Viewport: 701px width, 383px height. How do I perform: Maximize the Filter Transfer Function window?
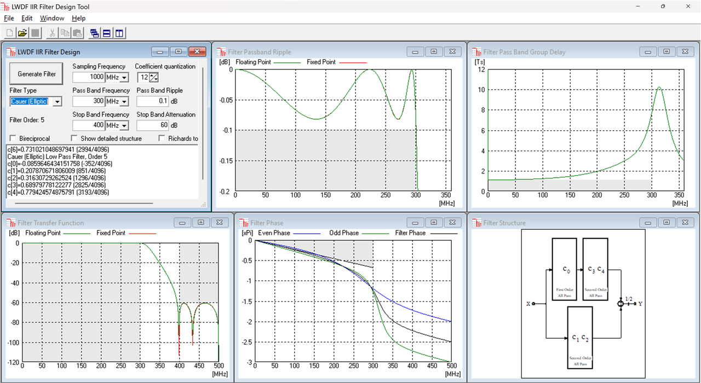click(200, 222)
